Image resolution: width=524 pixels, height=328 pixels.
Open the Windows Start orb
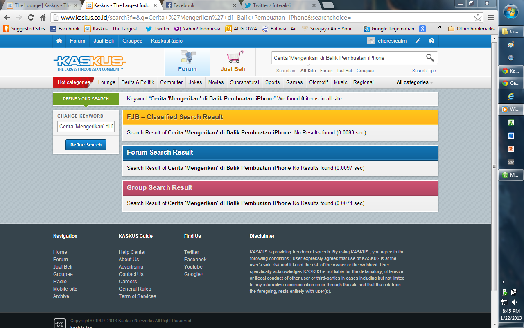coord(511,12)
